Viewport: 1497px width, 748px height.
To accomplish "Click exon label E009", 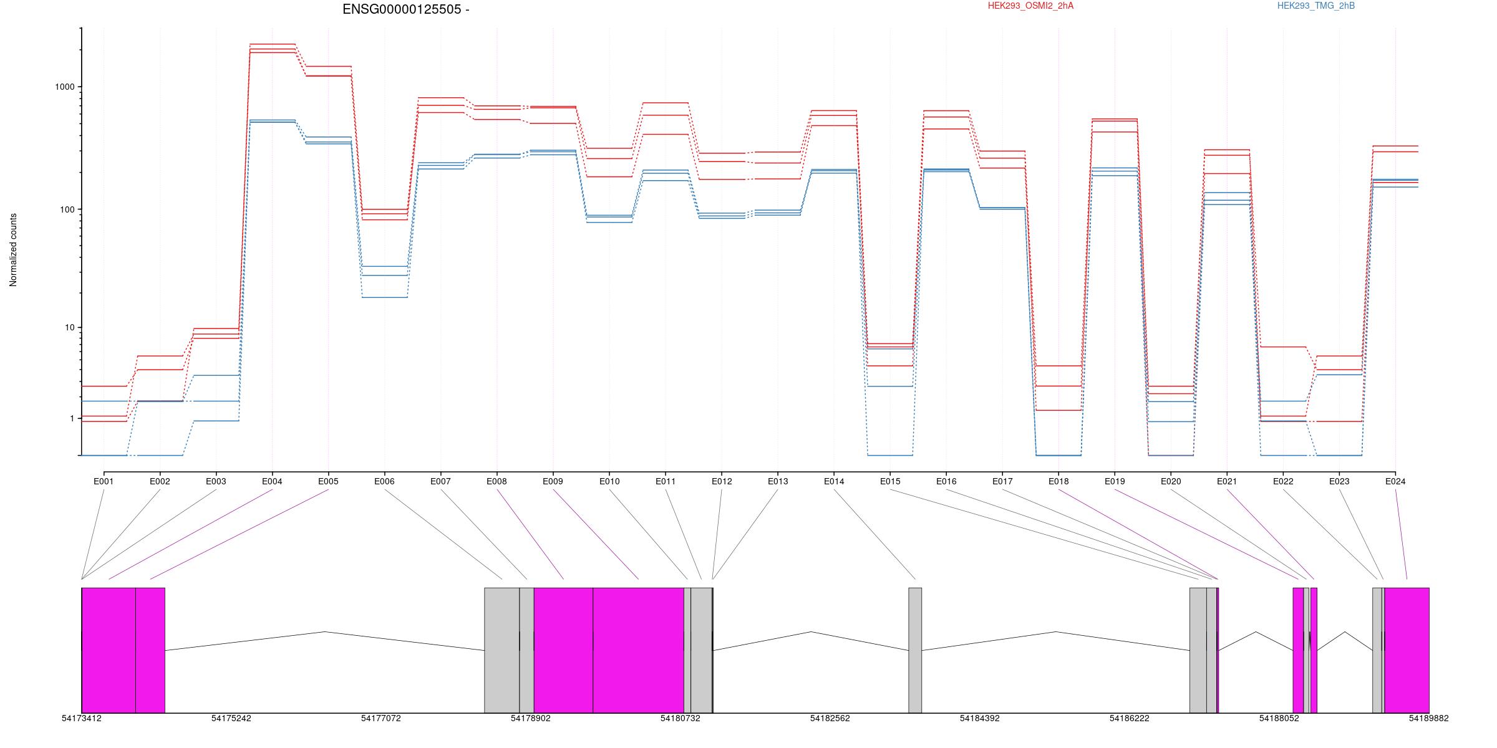I will point(553,481).
